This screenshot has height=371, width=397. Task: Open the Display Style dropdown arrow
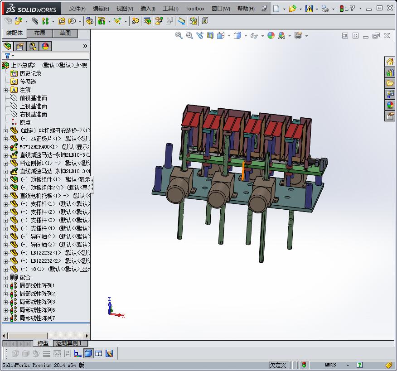tap(246, 36)
